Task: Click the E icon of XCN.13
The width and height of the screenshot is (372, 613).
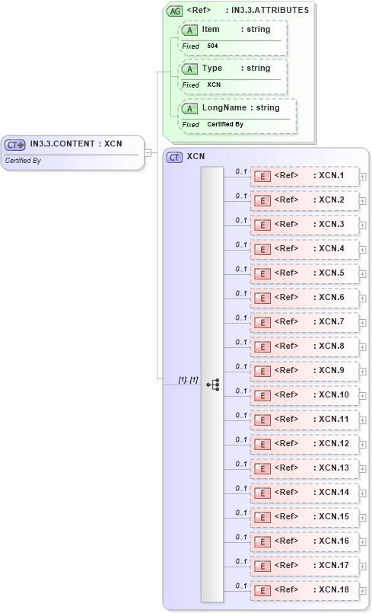Action: coord(262,469)
